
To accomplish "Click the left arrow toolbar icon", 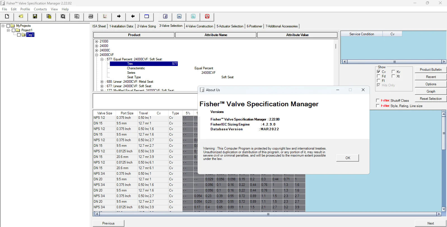I will click(133, 16).
